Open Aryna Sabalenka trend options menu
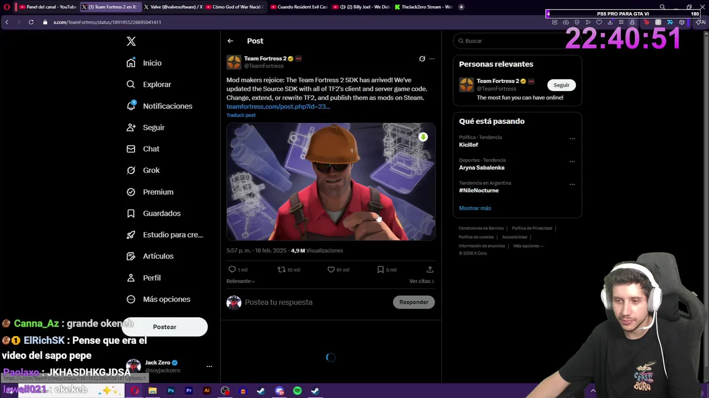This screenshot has height=398, width=709. (572, 162)
